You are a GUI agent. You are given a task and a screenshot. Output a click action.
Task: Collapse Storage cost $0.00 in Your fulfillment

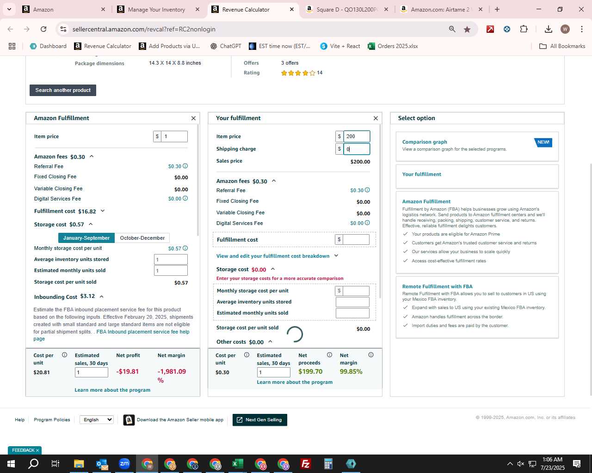273,269
